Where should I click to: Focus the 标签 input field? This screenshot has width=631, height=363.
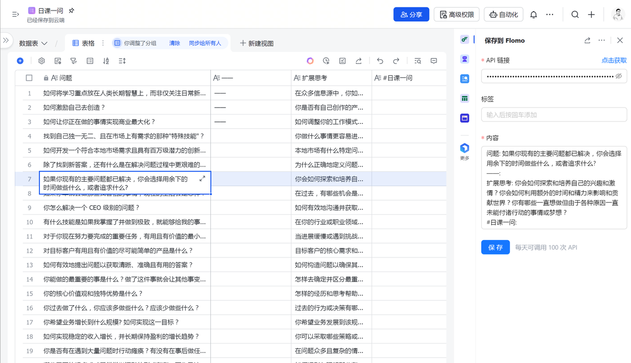point(554,115)
